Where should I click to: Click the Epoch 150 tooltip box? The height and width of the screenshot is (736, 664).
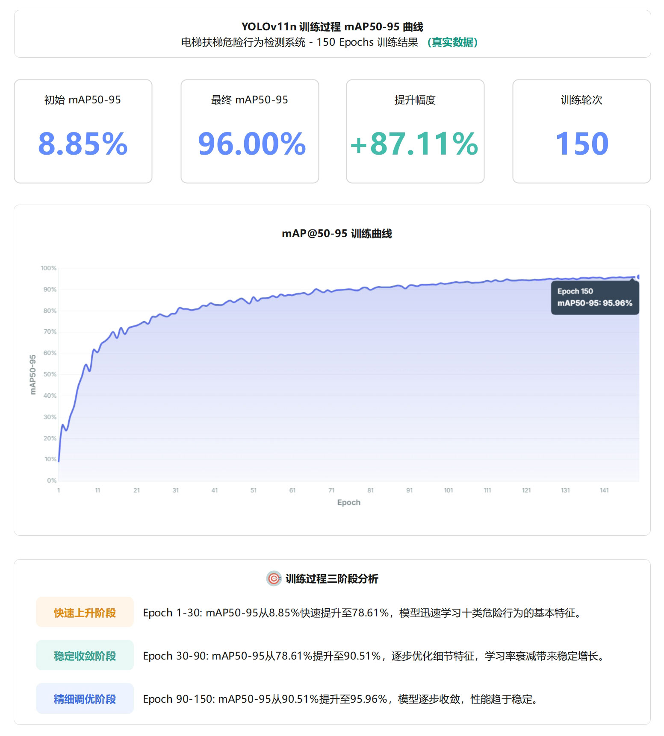595,297
